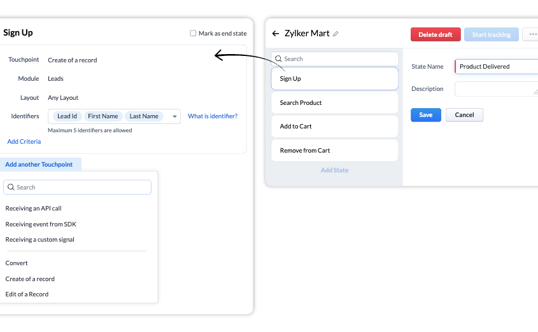Click the Cancel button
The height and width of the screenshot is (332, 538).
[464, 115]
